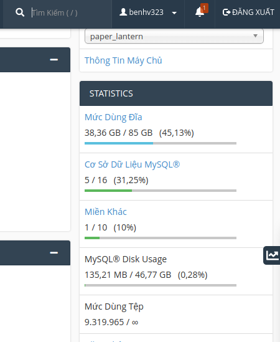Screen dimensions: 280x342
Task: Click the disk usage blue progress bar
Action: pos(161,143)
